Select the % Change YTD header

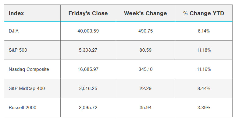(204, 13)
